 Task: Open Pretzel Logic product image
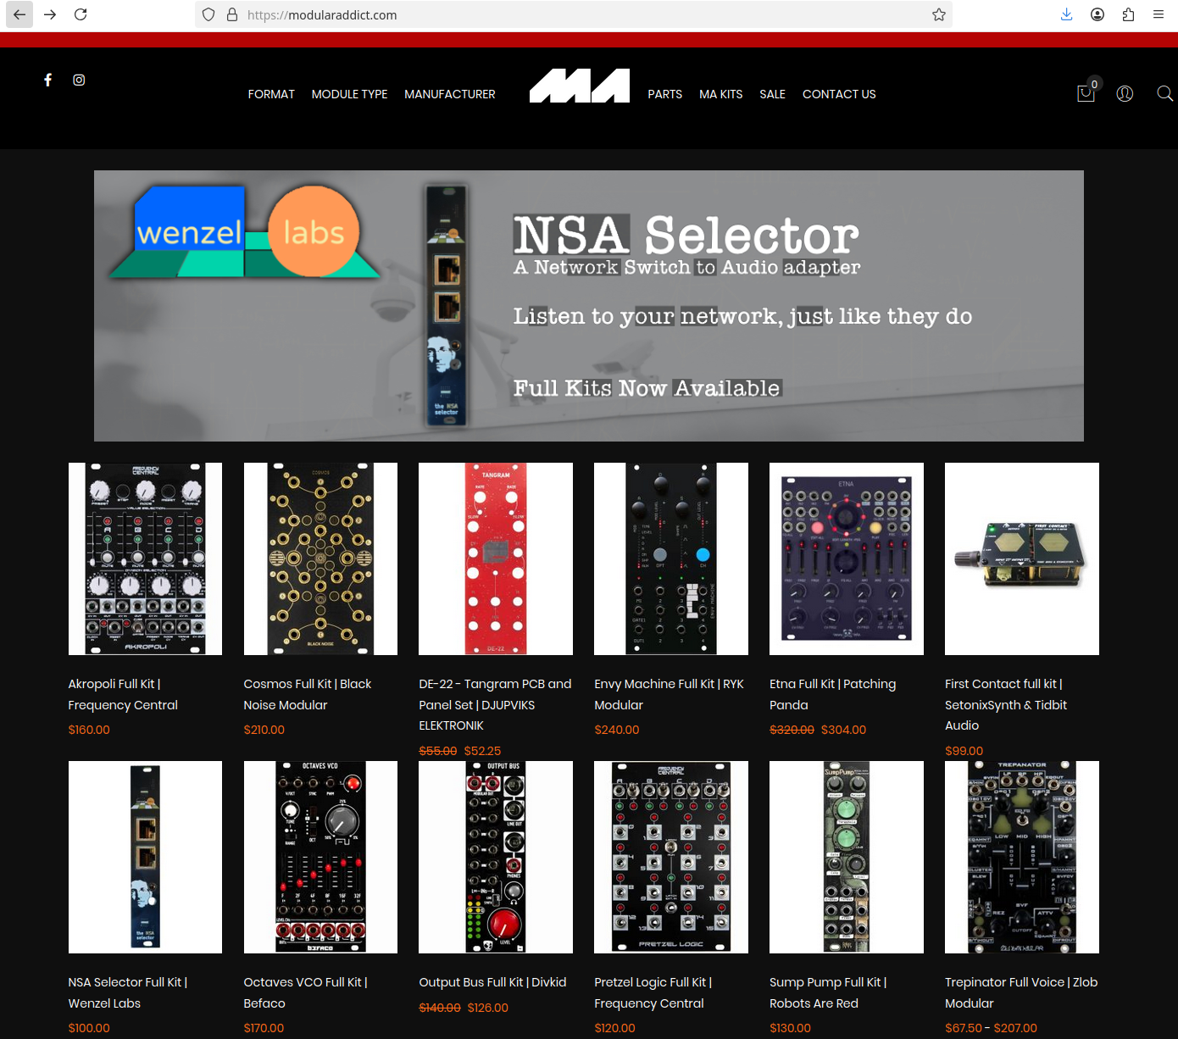(x=671, y=857)
